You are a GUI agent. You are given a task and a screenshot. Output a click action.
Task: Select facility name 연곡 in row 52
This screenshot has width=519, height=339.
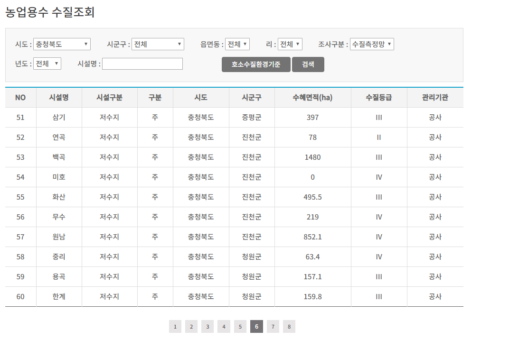tap(59, 137)
